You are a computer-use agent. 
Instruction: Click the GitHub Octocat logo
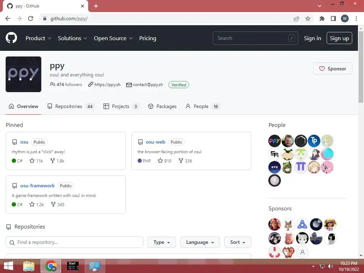pos(11,38)
